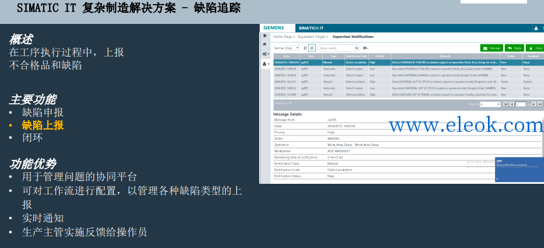Sort by the Status column header
The height and width of the screenshot is (248, 544).
click(x=511, y=56)
